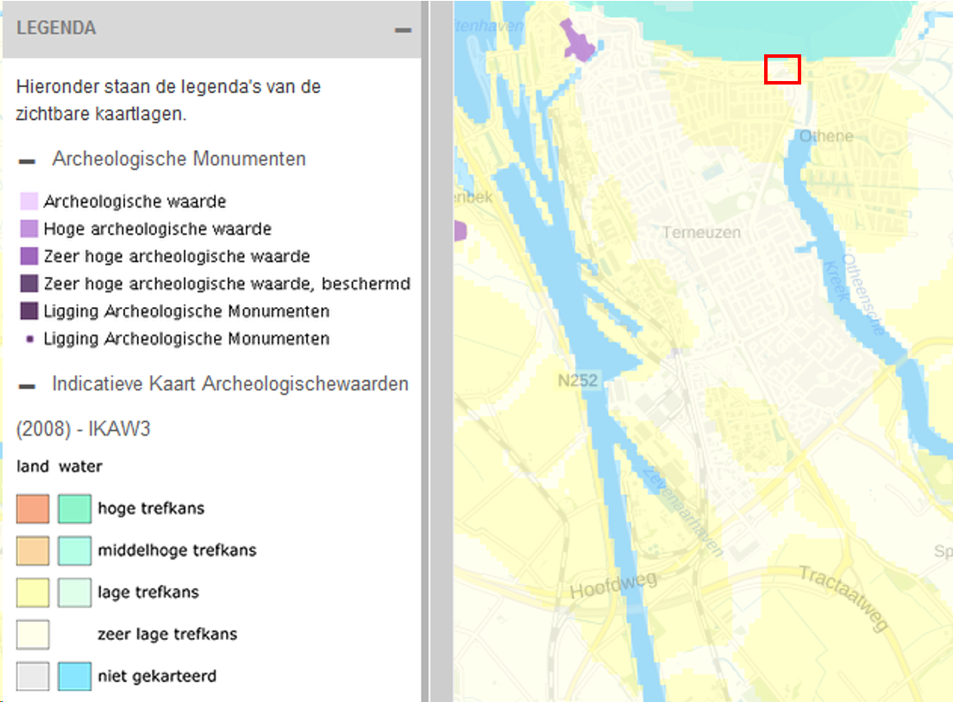Click the small purple dot legend symbol
The width and height of the screenshot is (953, 702).
[30, 339]
